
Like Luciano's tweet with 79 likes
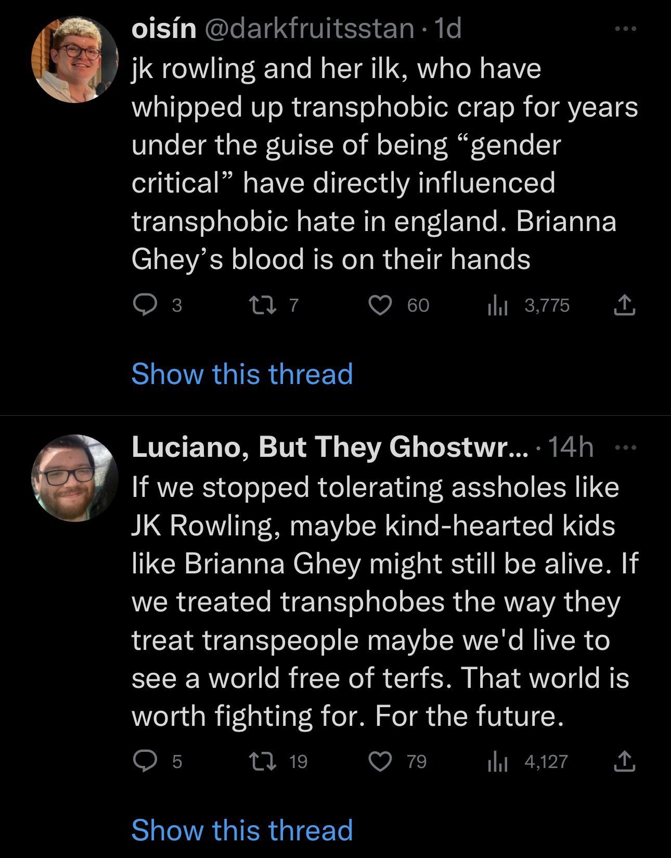click(380, 762)
